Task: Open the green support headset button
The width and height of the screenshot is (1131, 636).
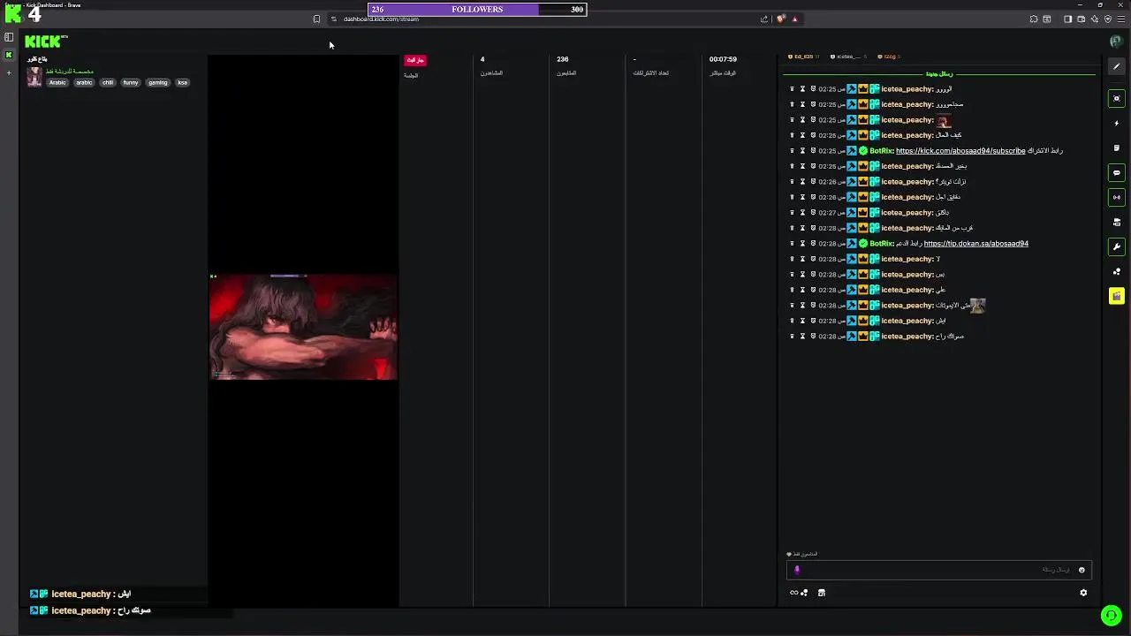Action: [x=1112, y=615]
